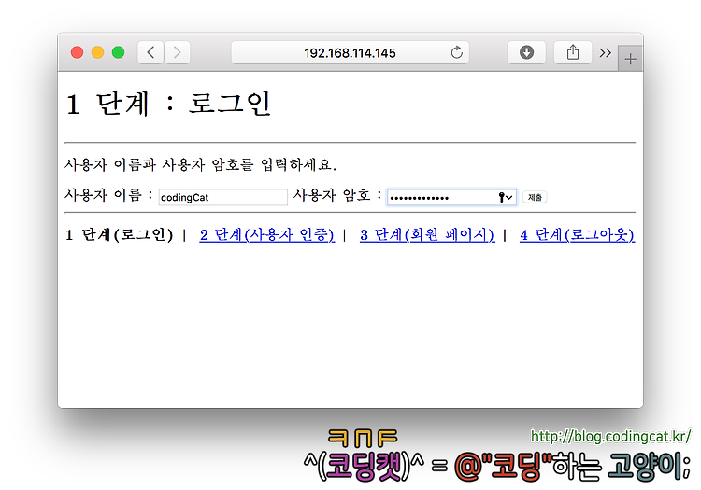The height and width of the screenshot is (490, 701).
Task: Click the 사용자 이름 : label
Action: tap(109, 195)
